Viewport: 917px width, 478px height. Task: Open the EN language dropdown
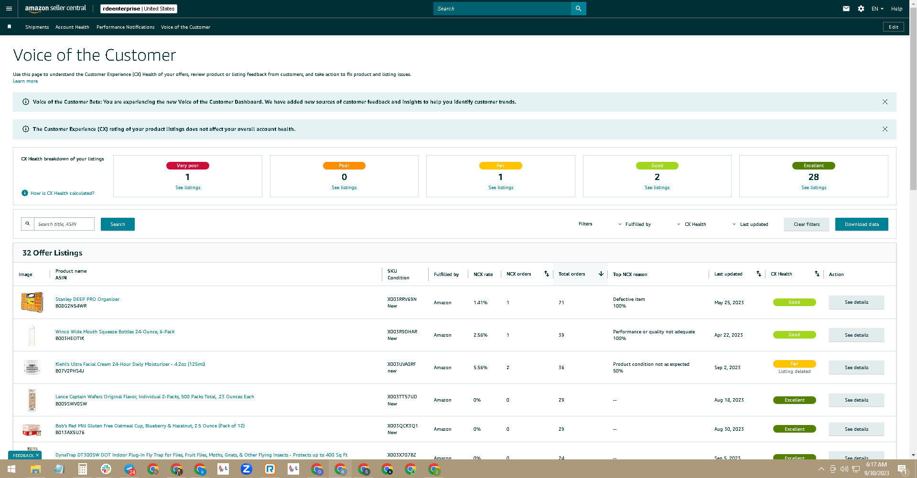(877, 9)
